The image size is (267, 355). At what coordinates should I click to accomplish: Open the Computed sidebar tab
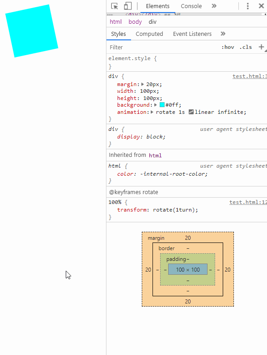coord(149,34)
